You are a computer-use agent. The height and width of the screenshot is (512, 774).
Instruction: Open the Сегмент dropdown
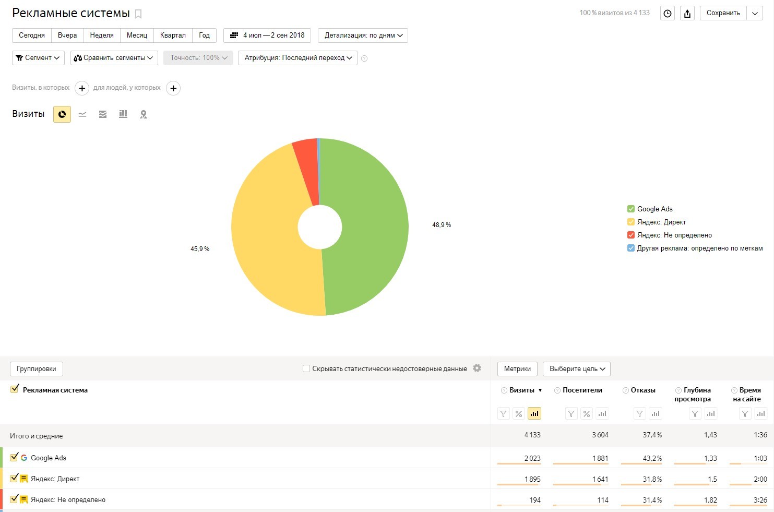pos(38,58)
